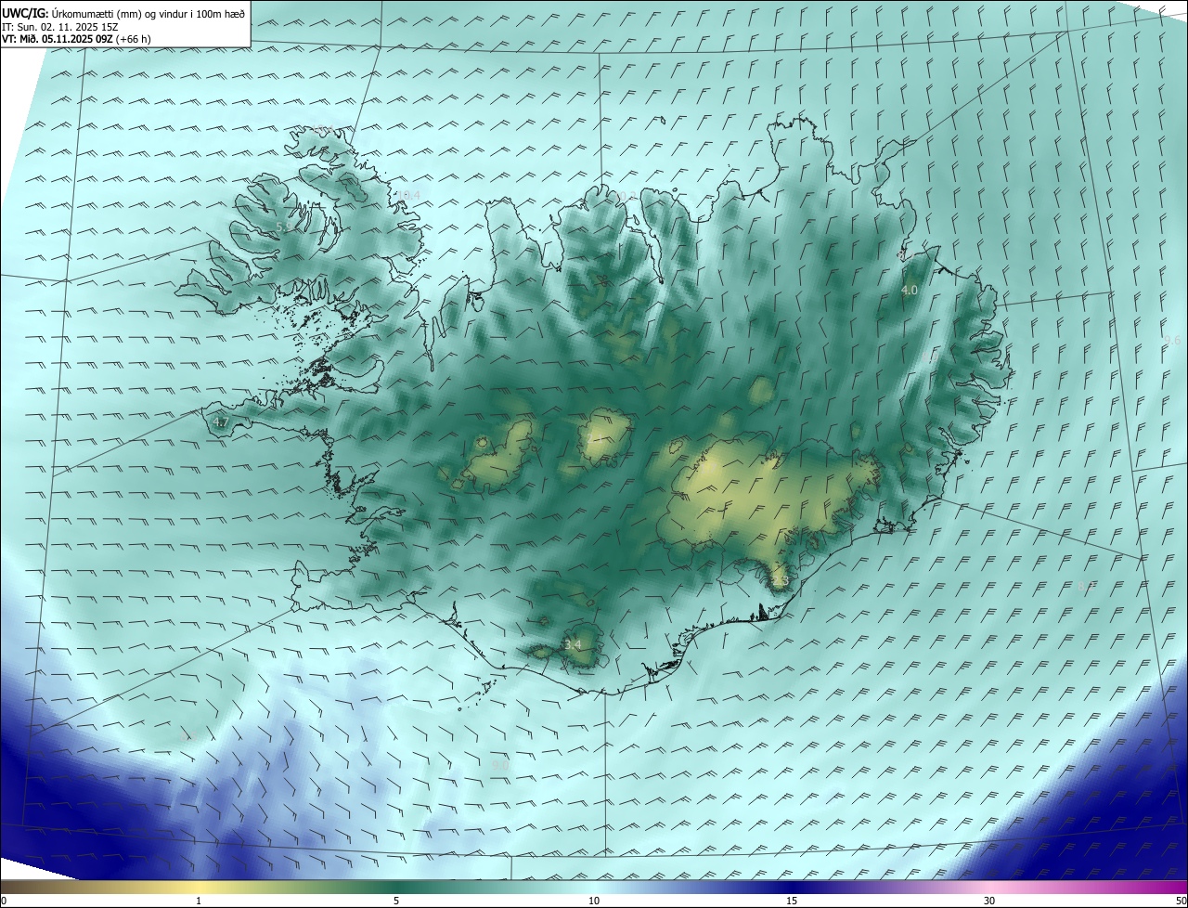Click the '2.3' value near the southeast coast
Image resolution: width=1188 pixels, height=908 pixels.
780,581
